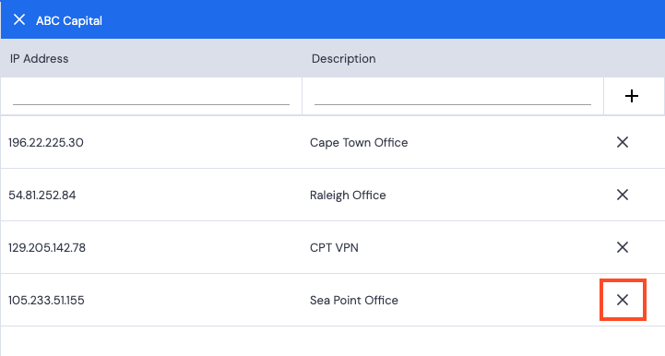Screen dimensions: 665x356
Task: Click the IP Address column header
Action: pos(39,58)
